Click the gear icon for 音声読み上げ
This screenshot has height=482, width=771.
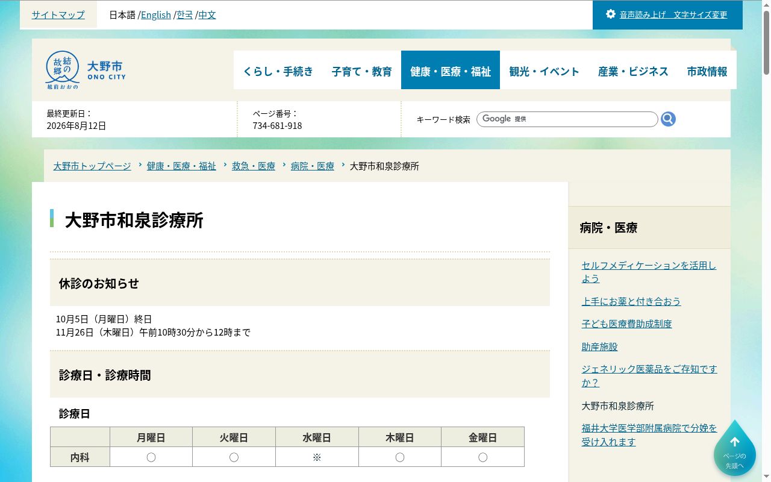pyautogui.click(x=611, y=14)
